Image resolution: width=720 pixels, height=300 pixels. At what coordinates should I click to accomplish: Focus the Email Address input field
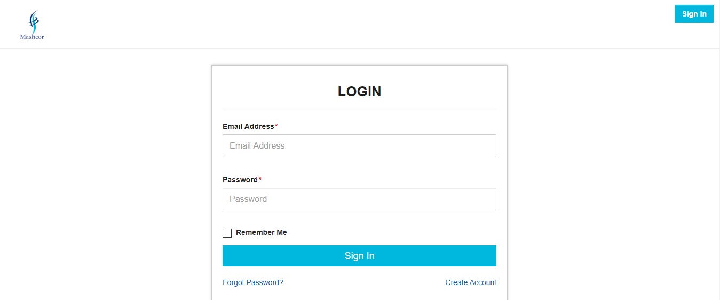pyautogui.click(x=359, y=145)
